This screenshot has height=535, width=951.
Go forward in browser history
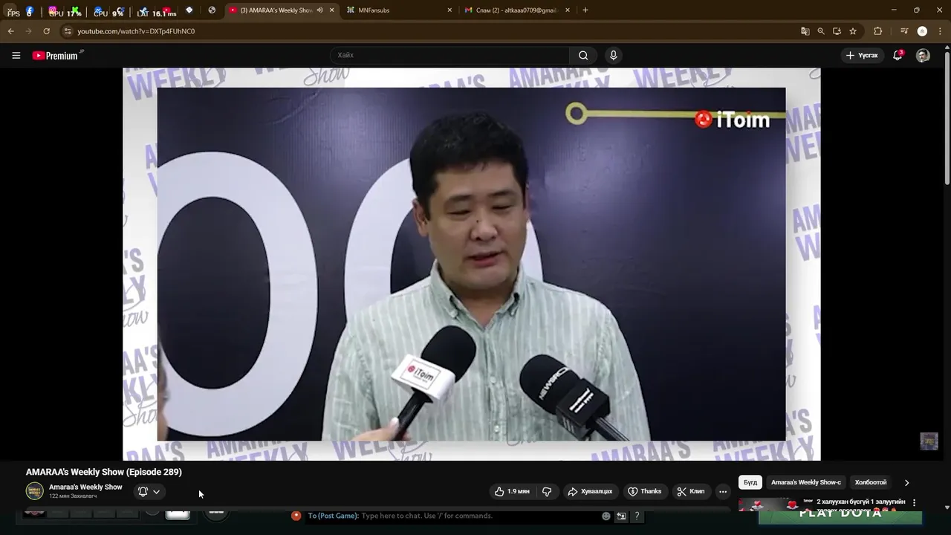point(28,31)
